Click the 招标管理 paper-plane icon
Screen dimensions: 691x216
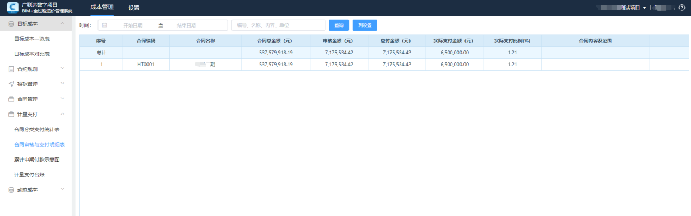point(11,84)
